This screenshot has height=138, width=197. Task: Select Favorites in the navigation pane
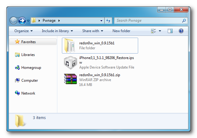click(x=33, y=42)
